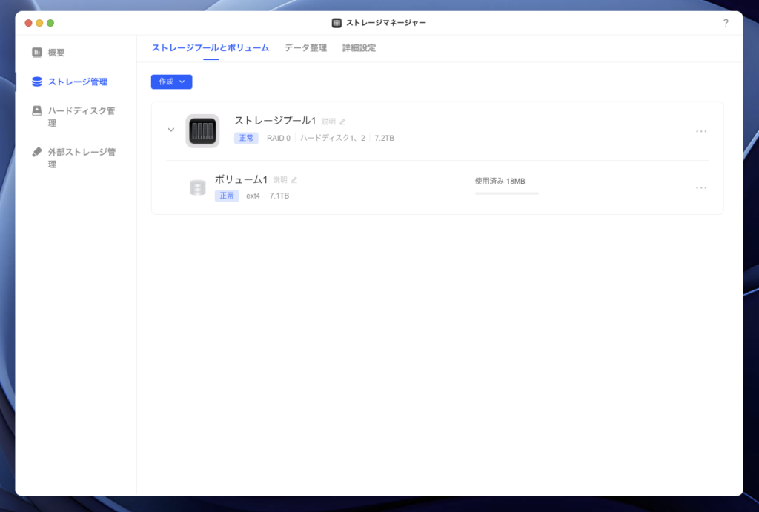This screenshot has width=759, height=512.
Task: Open the 作成 dropdown button
Action: tap(171, 82)
